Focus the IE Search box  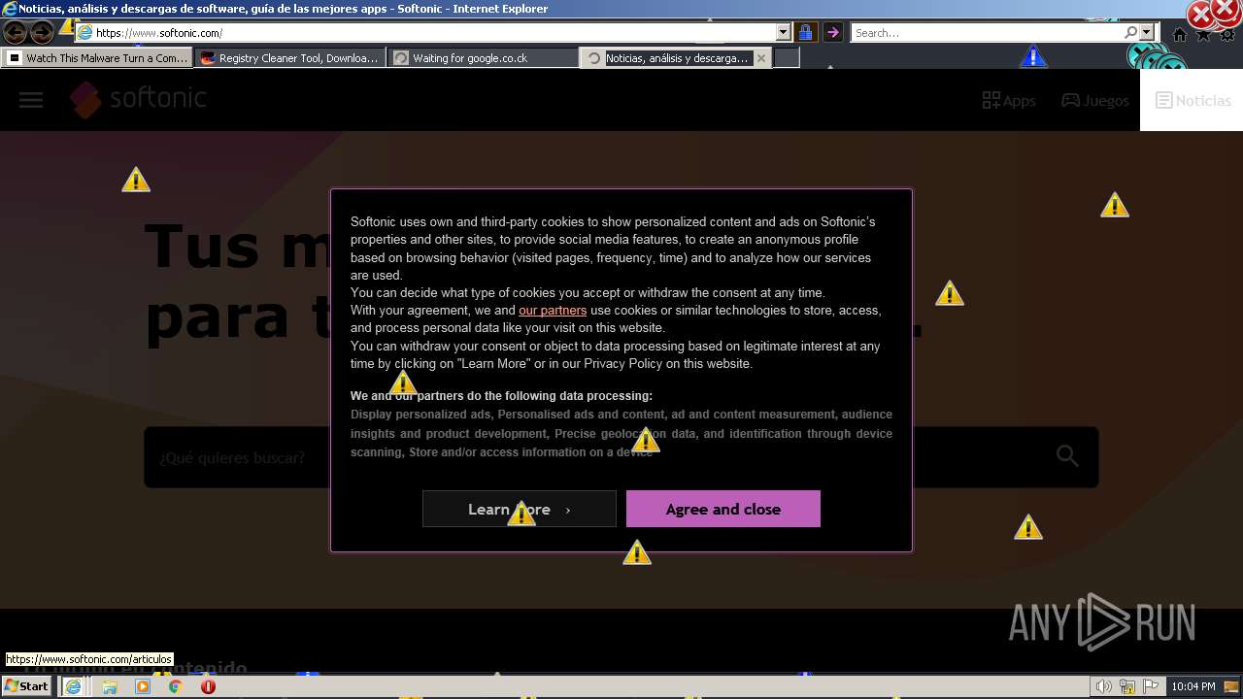(988, 33)
